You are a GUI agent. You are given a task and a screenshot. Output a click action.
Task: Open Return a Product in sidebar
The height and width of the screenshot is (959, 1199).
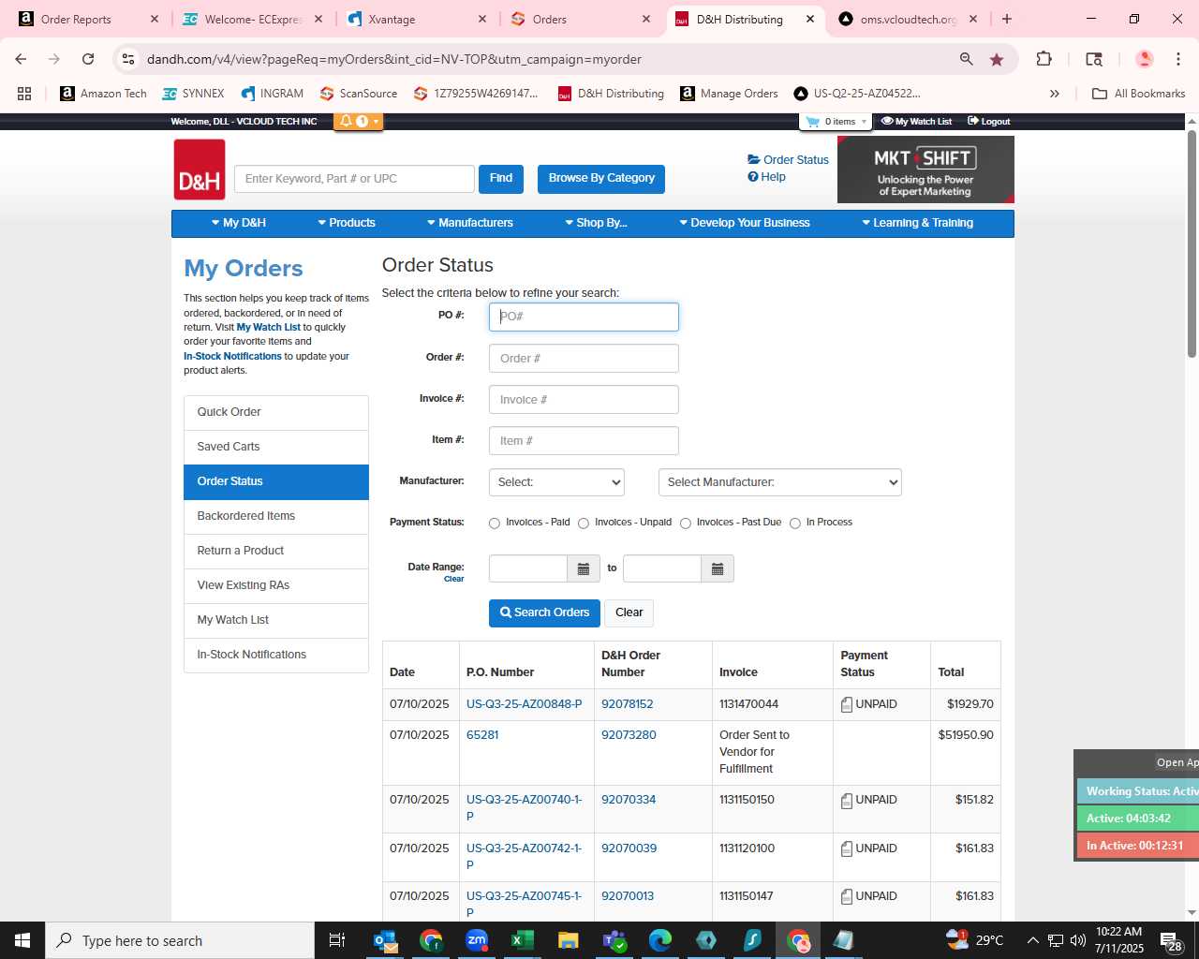coord(276,552)
